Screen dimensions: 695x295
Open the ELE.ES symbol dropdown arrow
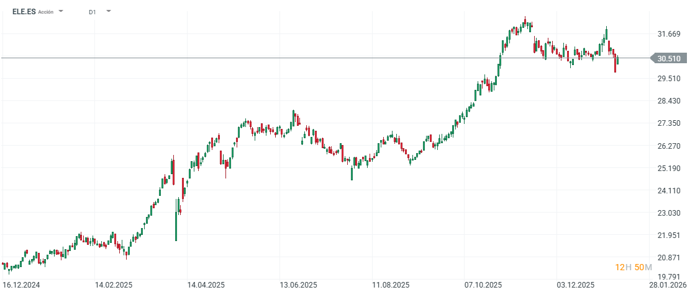[x=61, y=11]
